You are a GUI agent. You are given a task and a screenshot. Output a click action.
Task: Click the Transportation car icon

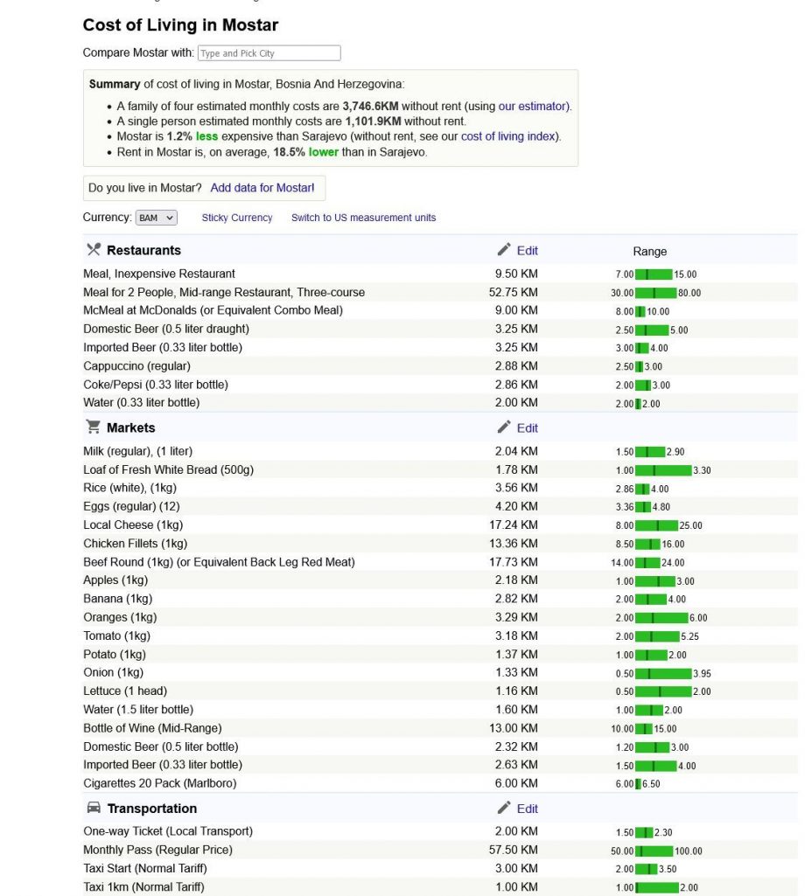[x=94, y=808]
